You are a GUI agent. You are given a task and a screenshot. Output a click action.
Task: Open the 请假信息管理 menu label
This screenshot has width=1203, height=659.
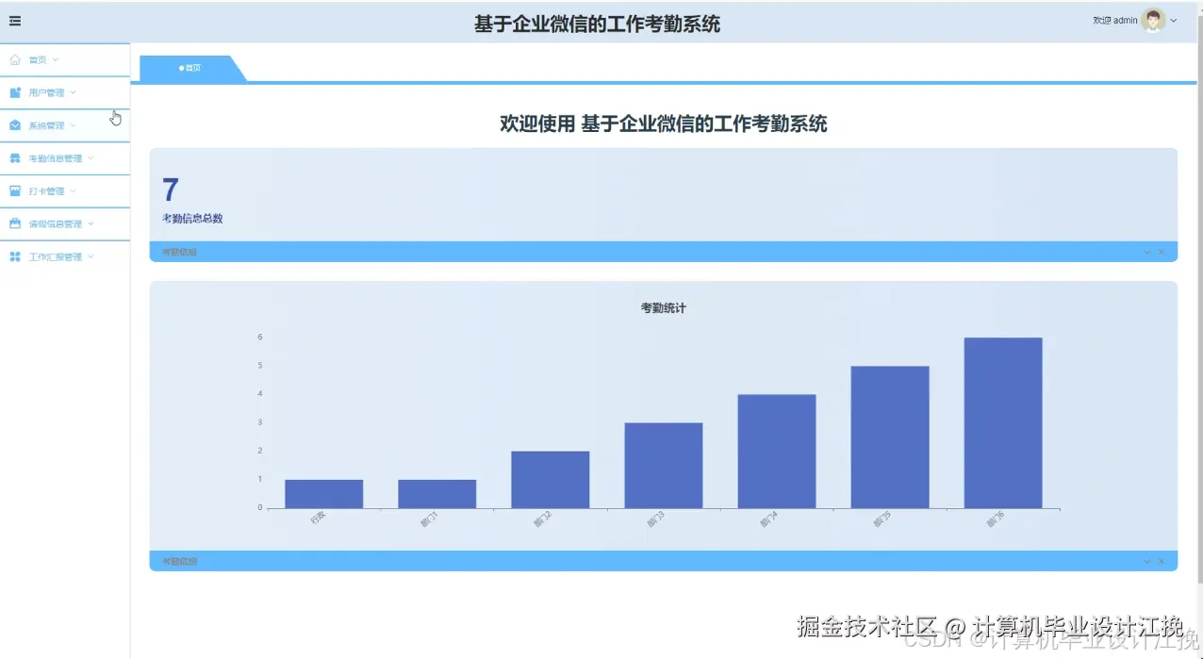(56, 224)
